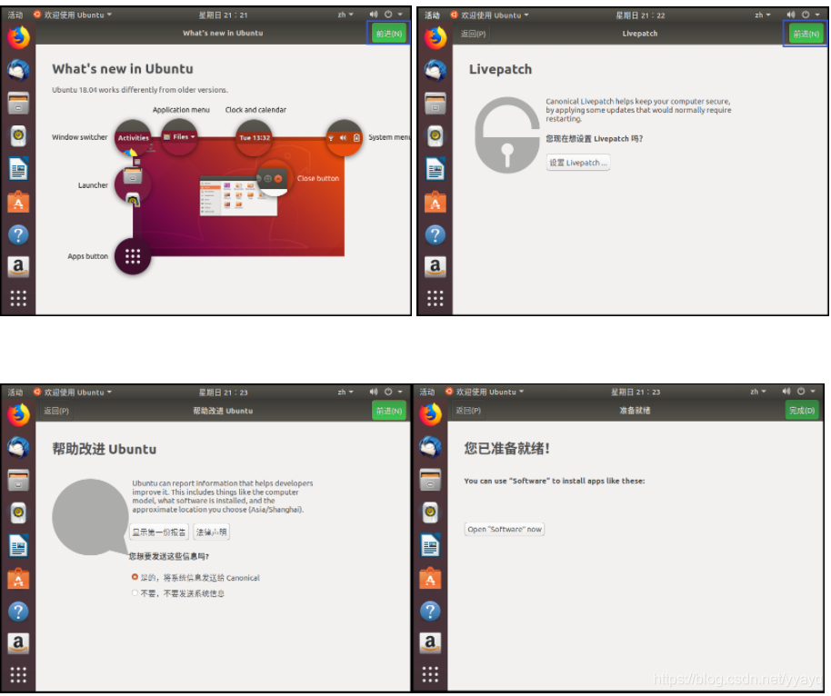Open Firefox in 帮助改进 Ubuntu screen dock
831x696 pixels.
click(x=18, y=414)
